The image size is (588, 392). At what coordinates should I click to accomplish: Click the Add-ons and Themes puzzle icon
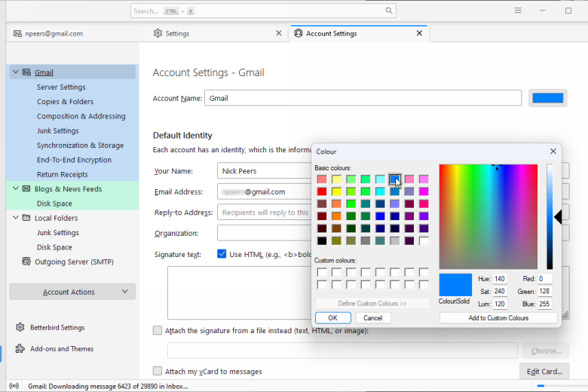tap(20, 348)
